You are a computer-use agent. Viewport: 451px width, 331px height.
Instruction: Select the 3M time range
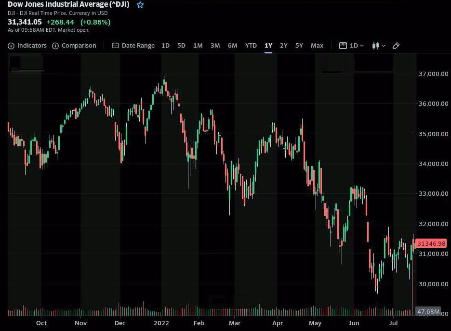point(215,46)
